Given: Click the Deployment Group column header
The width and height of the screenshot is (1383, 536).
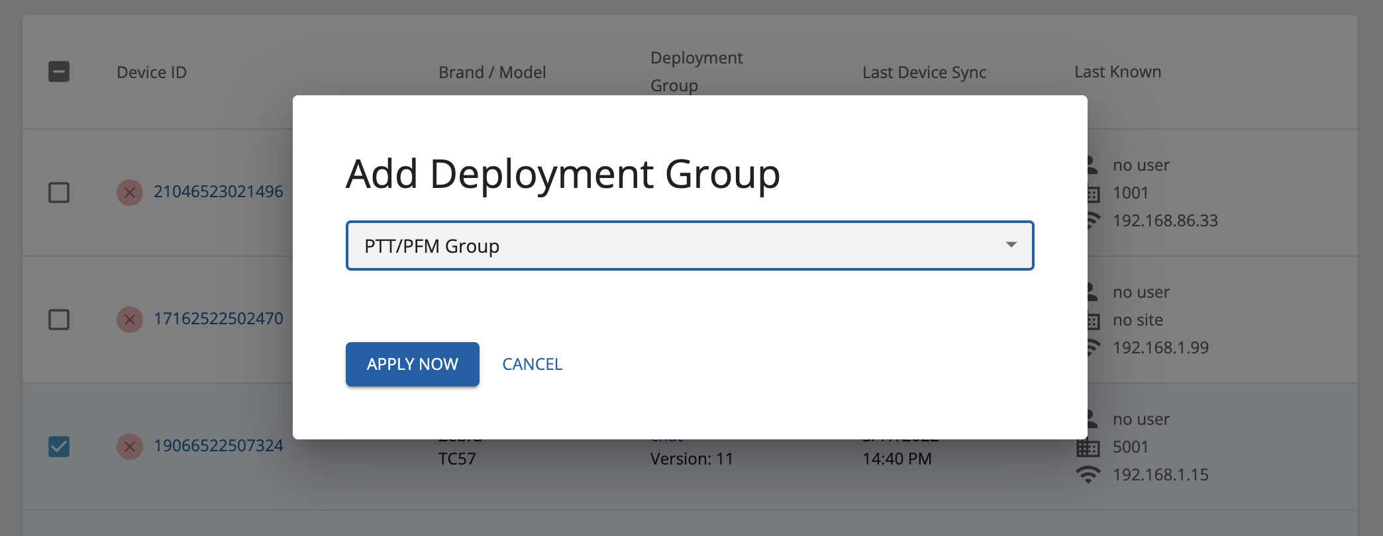Looking at the screenshot, I should pyautogui.click(x=697, y=71).
